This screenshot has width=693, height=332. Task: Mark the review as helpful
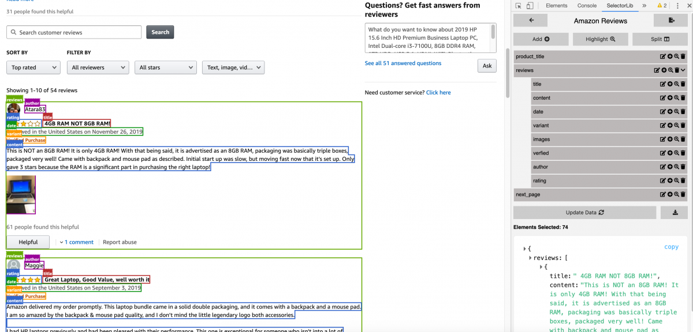(x=28, y=242)
